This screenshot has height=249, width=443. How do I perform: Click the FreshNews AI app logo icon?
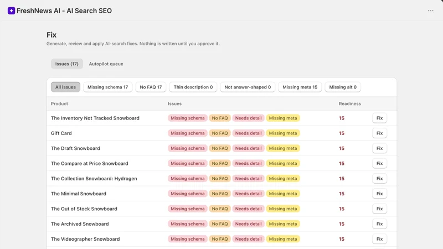tap(11, 11)
